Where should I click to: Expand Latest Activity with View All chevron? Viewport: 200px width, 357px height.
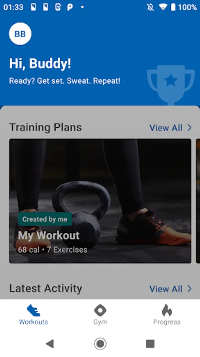[x=190, y=289]
